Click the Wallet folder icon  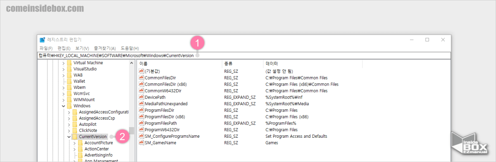click(x=69, y=81)
